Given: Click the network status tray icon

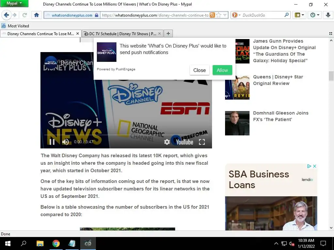Looking at the screenshot, I should 284,243.
